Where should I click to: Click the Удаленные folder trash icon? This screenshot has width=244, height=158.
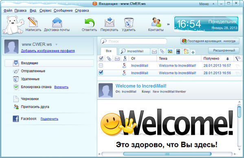pos(16,79)
